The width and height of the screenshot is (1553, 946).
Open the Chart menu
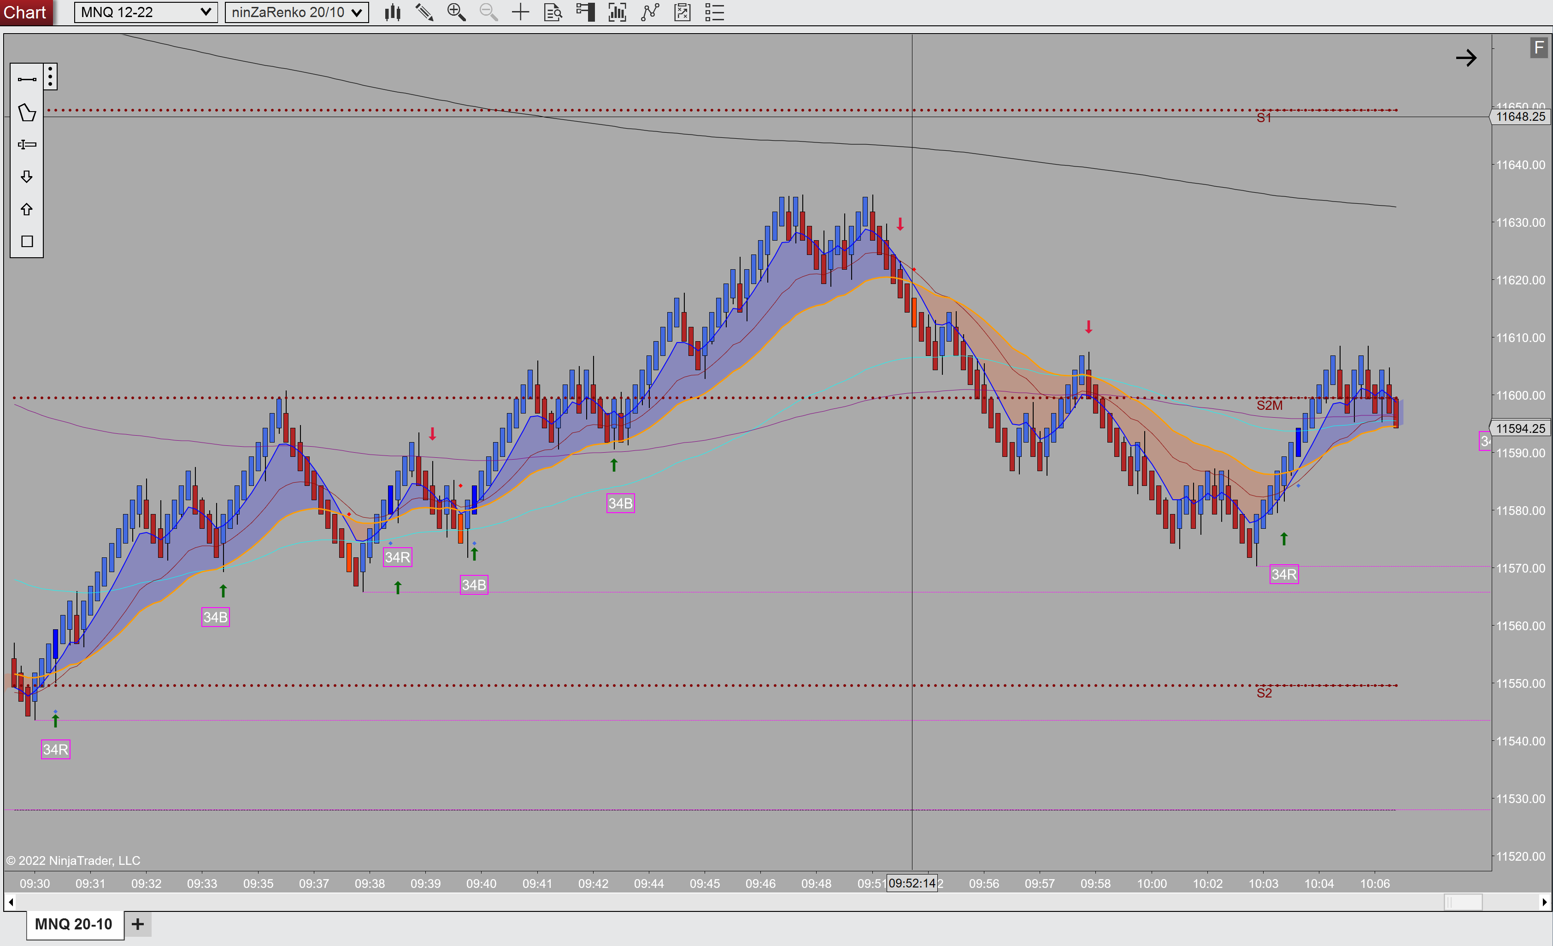pyautogui.click(x=25, y=12)
